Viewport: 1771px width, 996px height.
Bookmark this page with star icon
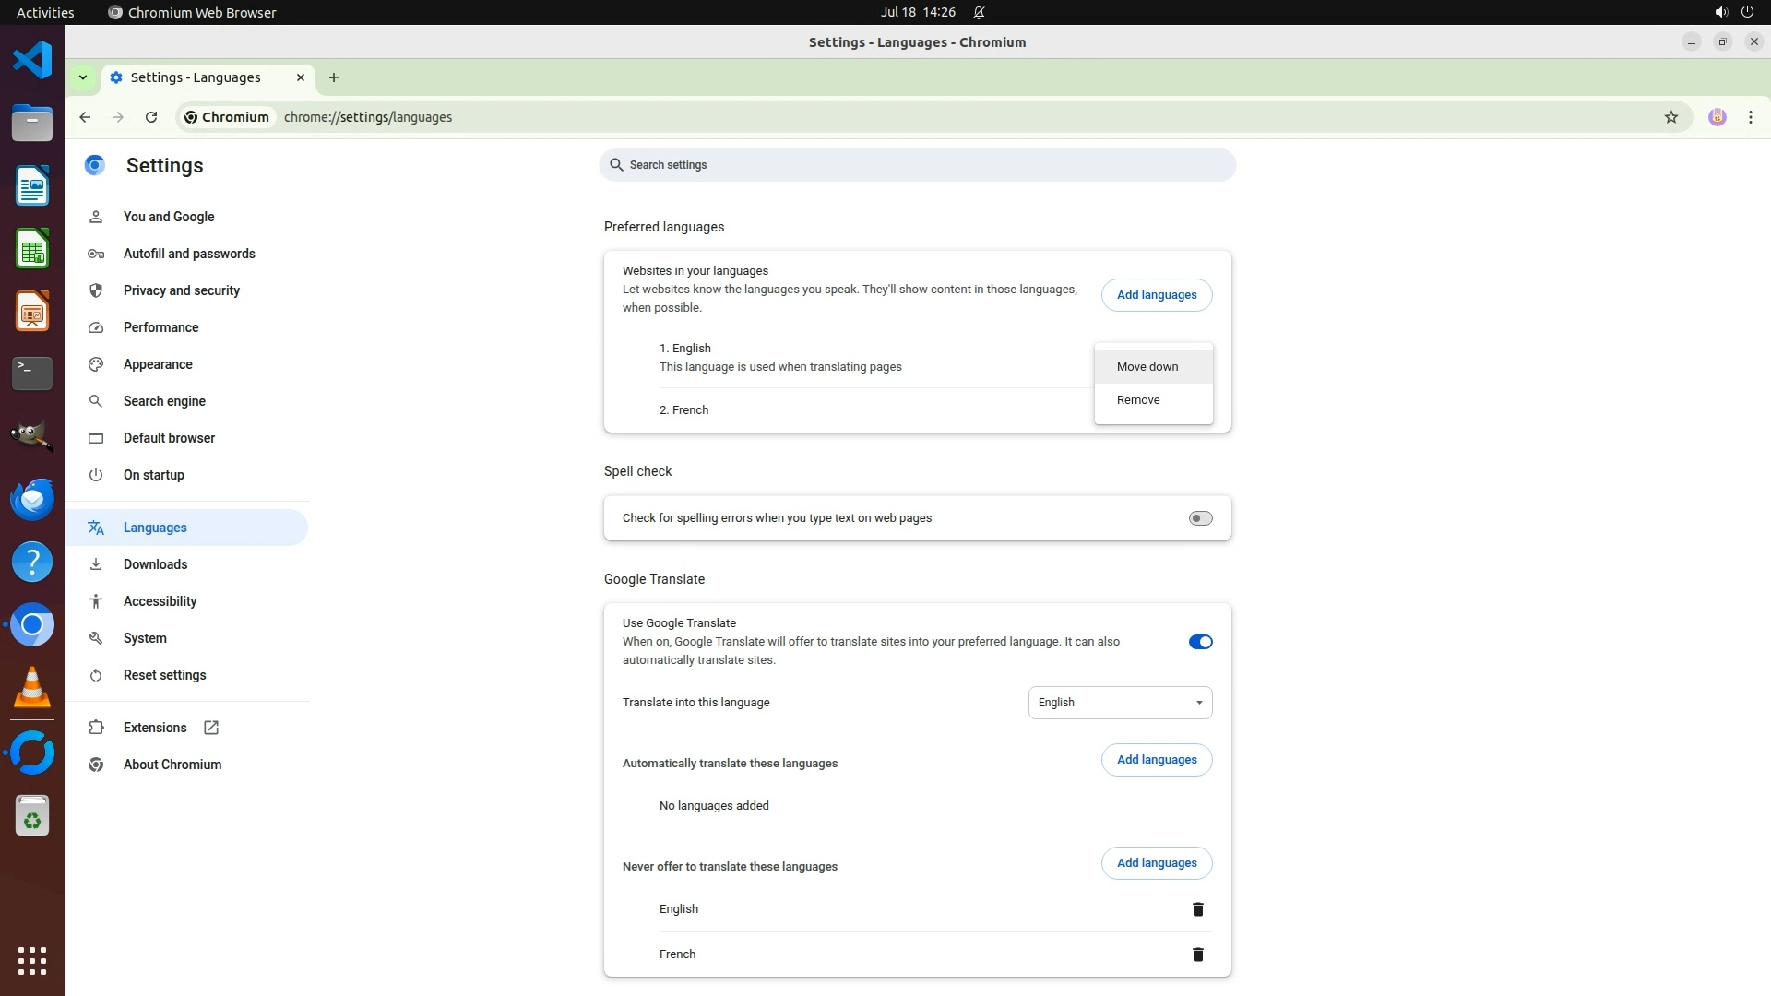(1670, 117)
